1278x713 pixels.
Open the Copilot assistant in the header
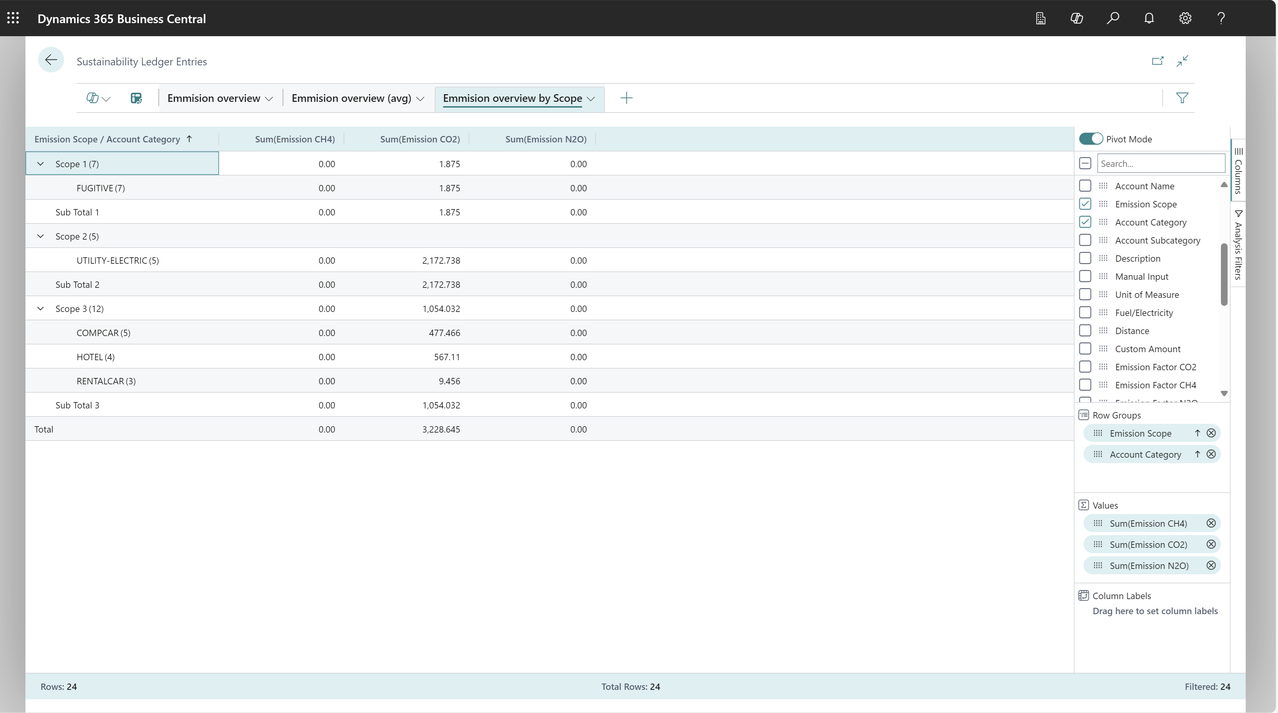coord(1077,18)
